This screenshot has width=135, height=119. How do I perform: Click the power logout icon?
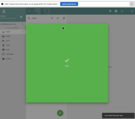tap(132, 11)
